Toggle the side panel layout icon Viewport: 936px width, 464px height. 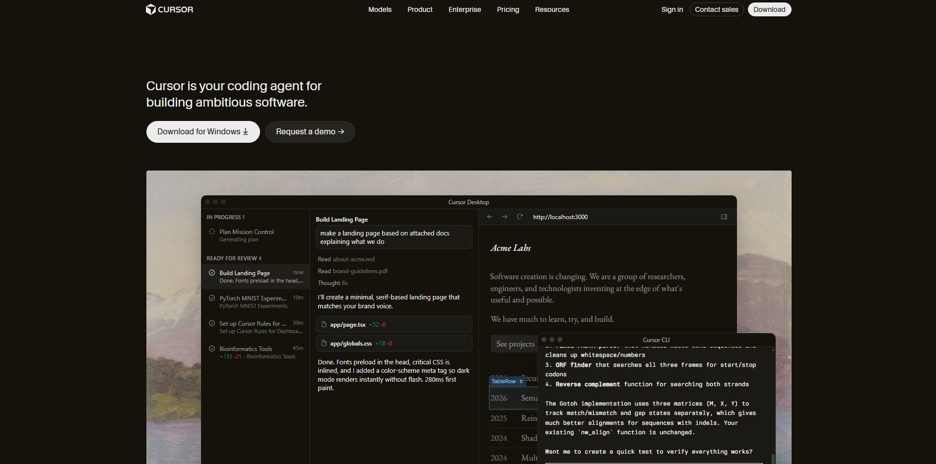click(724, 217)
